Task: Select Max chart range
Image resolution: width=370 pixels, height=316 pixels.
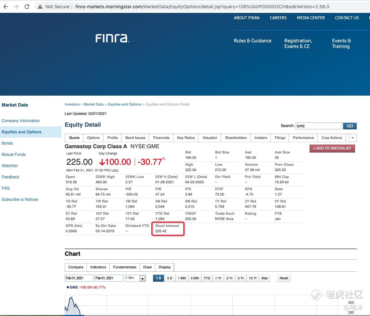Action: tap(264, 278)
